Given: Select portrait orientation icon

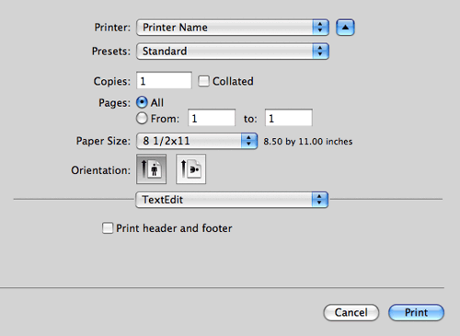Looking at the screenshot, I should pos(151,169).
